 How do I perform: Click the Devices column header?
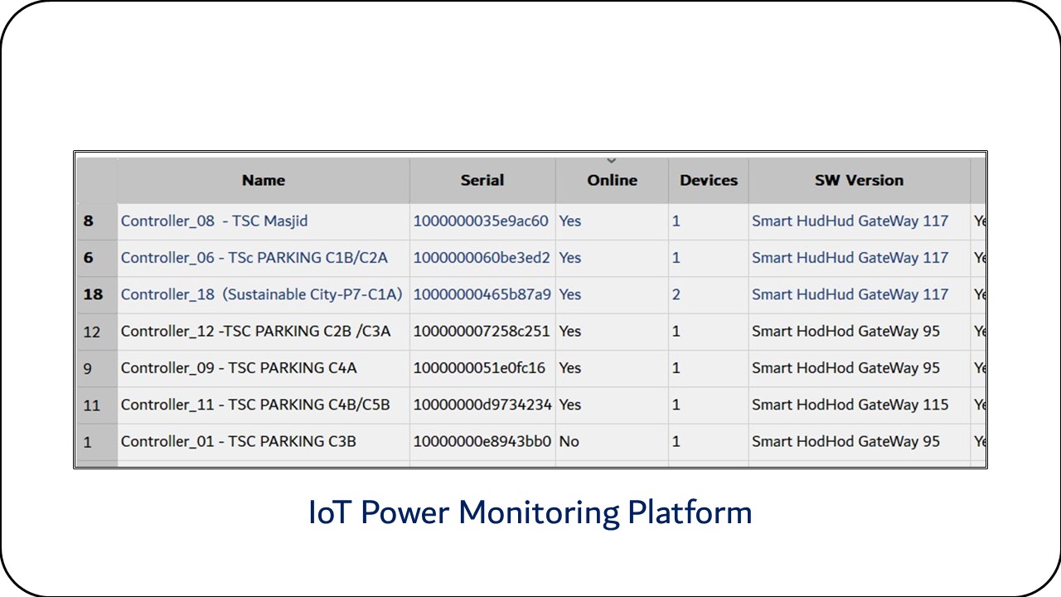(x=708, y=181)
